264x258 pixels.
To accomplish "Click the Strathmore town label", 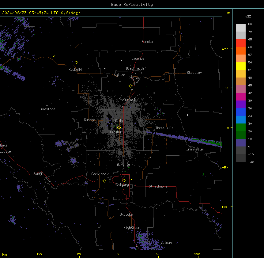I will pyautogui.click(x=158, y=186).
